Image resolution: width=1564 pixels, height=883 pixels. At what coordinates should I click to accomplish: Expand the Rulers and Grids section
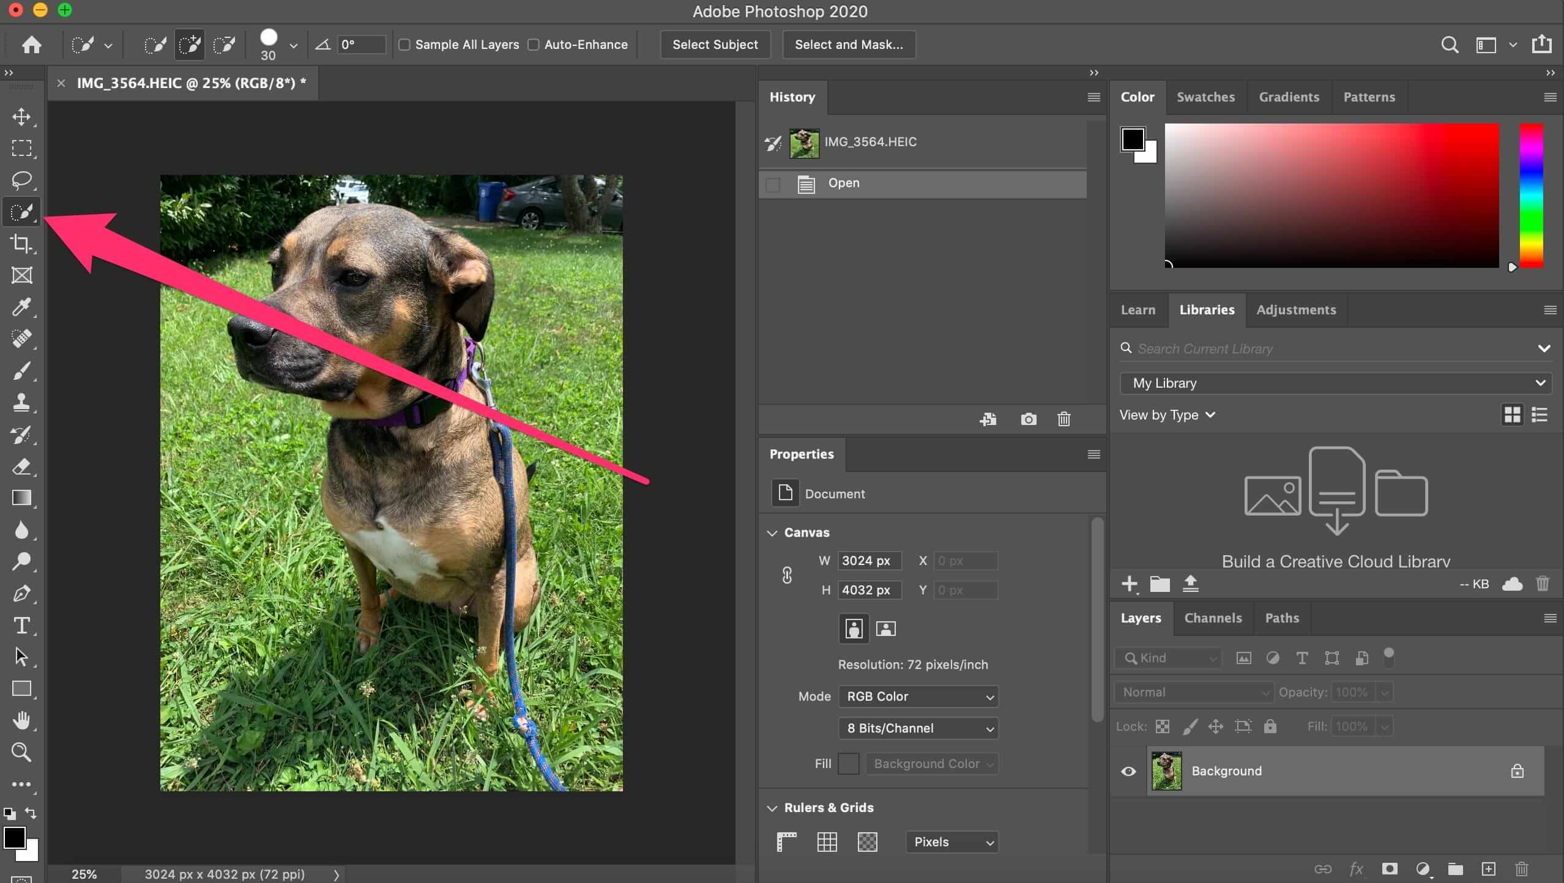point(772,807)
